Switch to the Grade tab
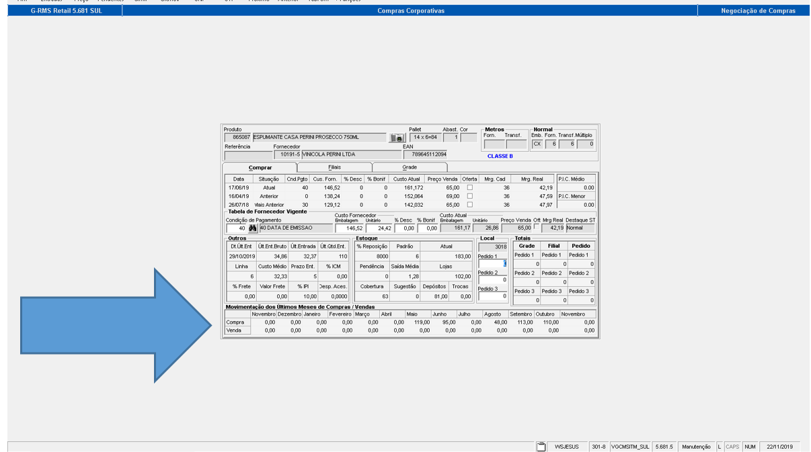 pyautogui.click(x=410, y=167)
